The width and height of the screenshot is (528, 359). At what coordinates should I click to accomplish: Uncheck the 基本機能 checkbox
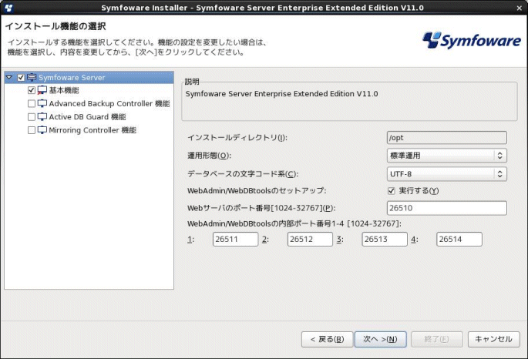[x=32, y=90]
